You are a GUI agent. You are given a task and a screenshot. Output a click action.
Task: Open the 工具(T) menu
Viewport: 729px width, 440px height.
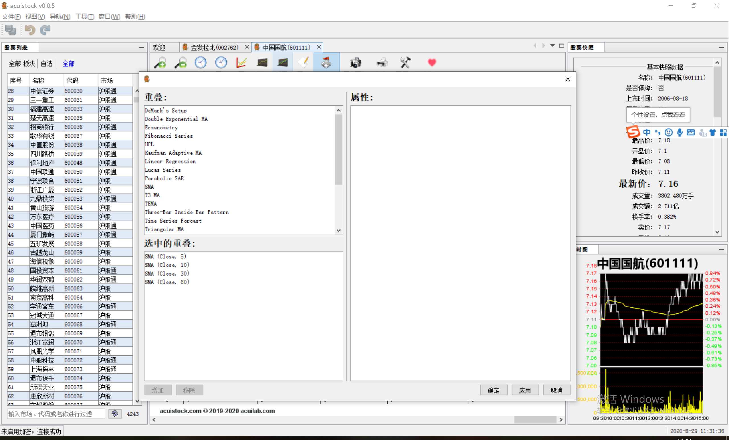tap(85, 17)
